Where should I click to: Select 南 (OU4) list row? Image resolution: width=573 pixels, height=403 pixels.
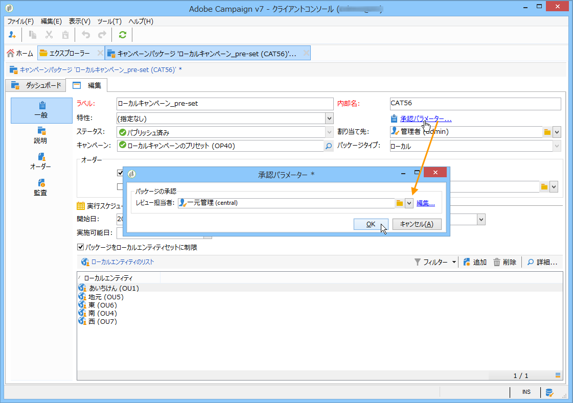point(320,313)
